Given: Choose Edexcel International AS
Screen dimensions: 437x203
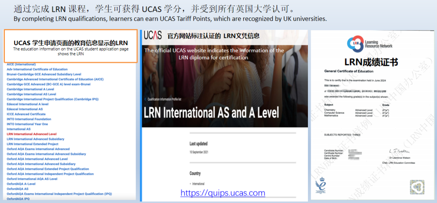Looking at the screenshot, I should [25, 109].
